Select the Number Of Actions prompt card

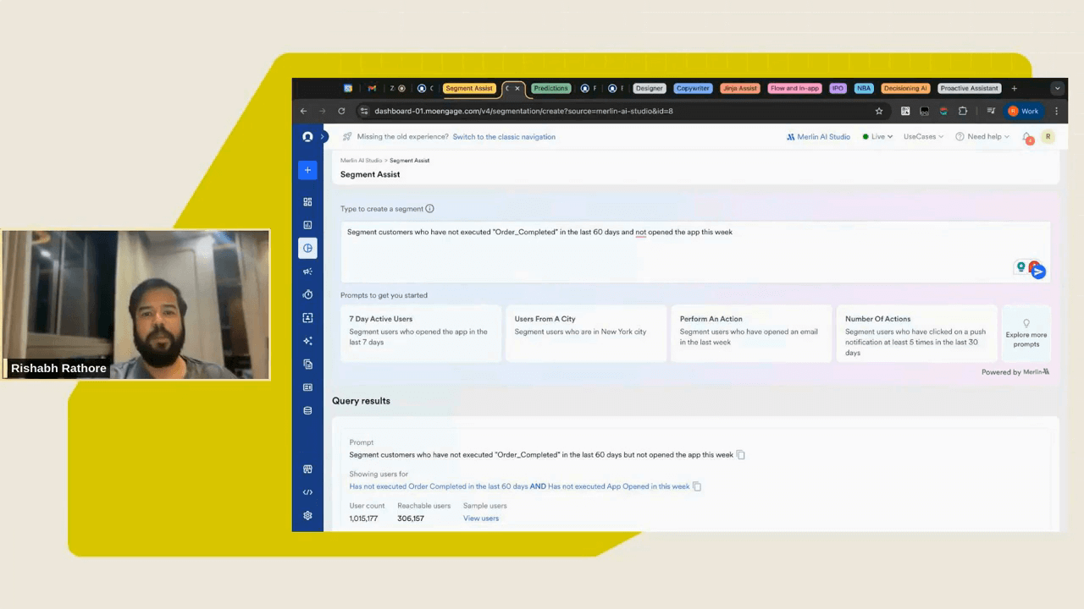coord(916,333)
